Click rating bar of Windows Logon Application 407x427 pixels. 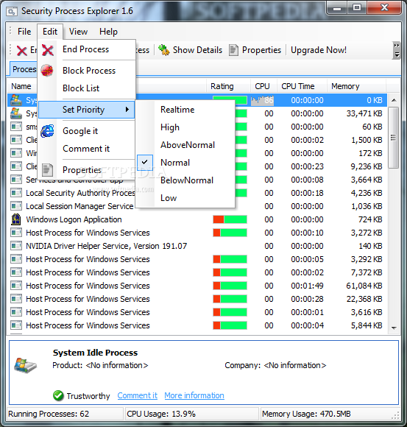[230, 219]
